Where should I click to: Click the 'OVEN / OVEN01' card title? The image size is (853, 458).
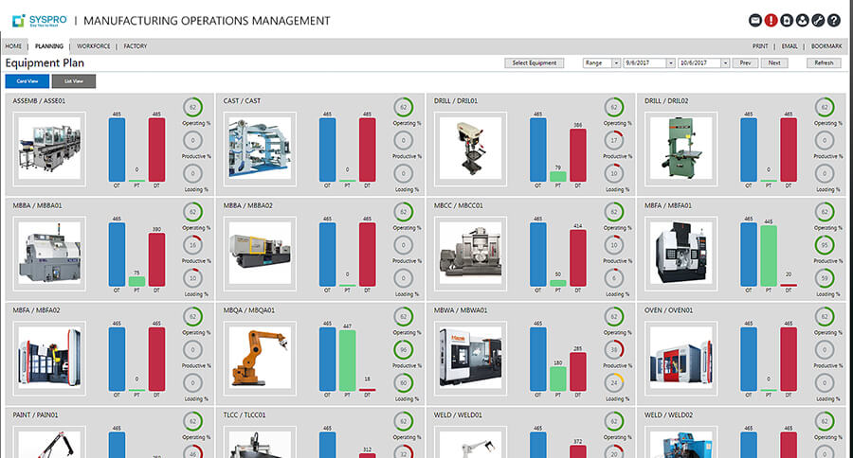click(x=668, y=310)
